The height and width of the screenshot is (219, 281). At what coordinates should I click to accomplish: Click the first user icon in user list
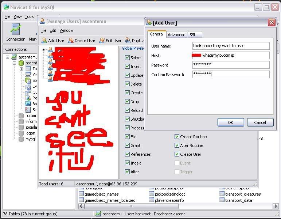point(50,49)
